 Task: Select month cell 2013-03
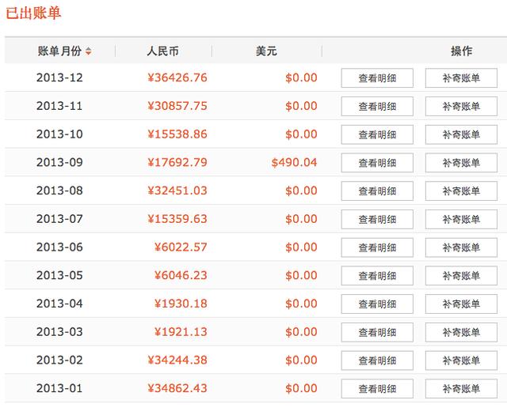pos(59,332)
